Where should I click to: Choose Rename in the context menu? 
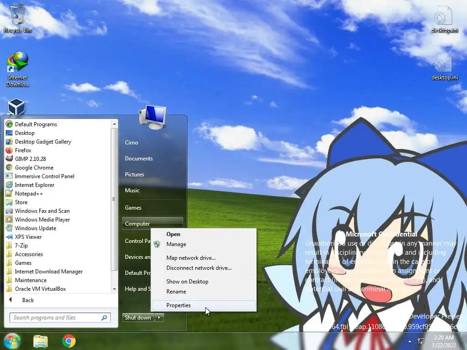pos(203,292)
